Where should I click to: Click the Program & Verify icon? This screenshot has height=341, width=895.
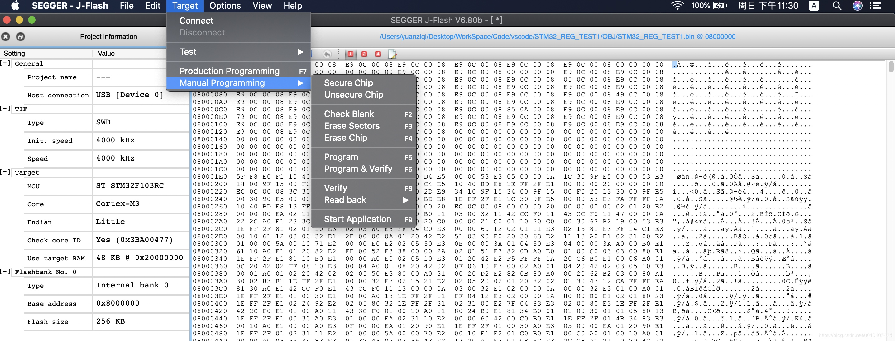[x=357, y=169]
